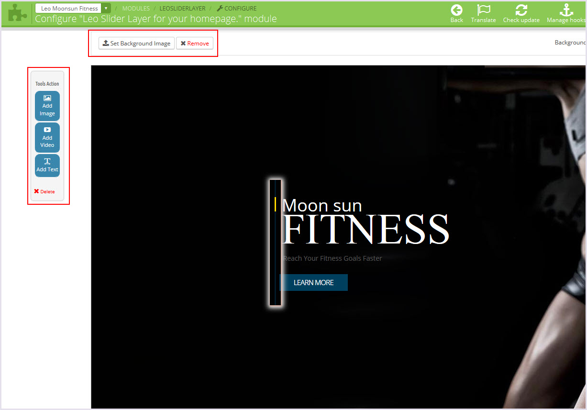This screenshot has height=410, width=587.
Task: Select 'Reach Your Fitness Goals Faster' caption
Action: click(332, 258)
